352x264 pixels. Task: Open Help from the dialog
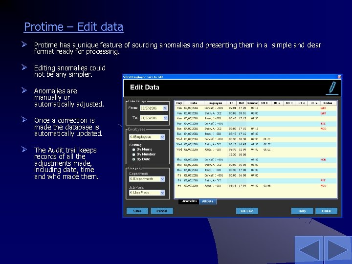(302, 211)
